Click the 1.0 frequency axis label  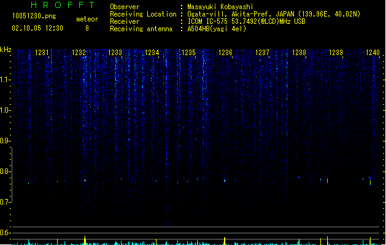pos(5,110)
